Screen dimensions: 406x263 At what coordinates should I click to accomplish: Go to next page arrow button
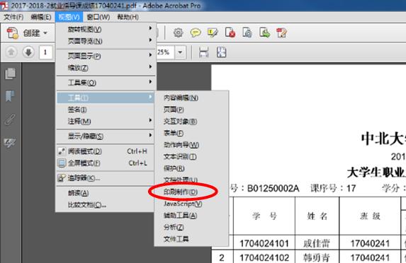(x=28, y=52)
